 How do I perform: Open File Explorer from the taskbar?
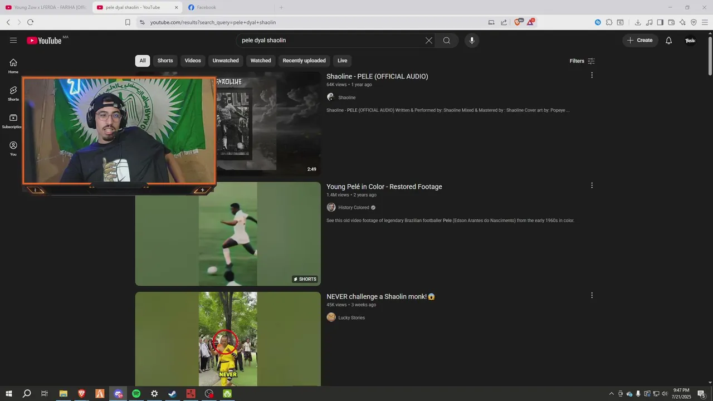63,394
